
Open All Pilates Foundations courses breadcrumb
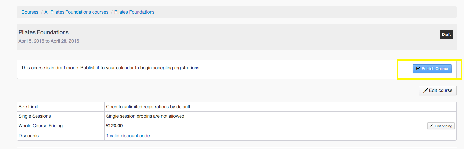[76, 12]
